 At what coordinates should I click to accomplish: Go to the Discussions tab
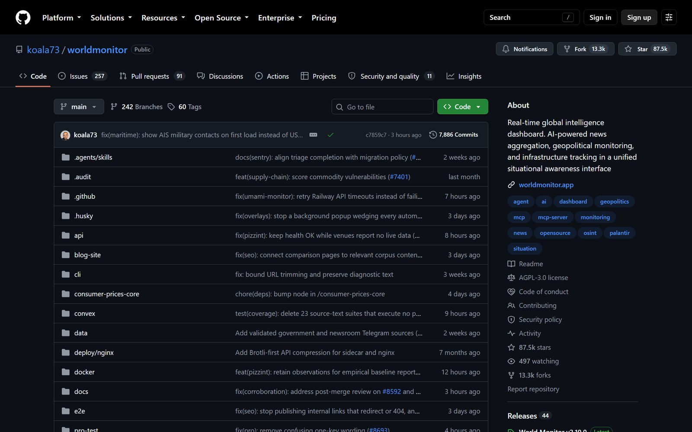click(220, 76)
